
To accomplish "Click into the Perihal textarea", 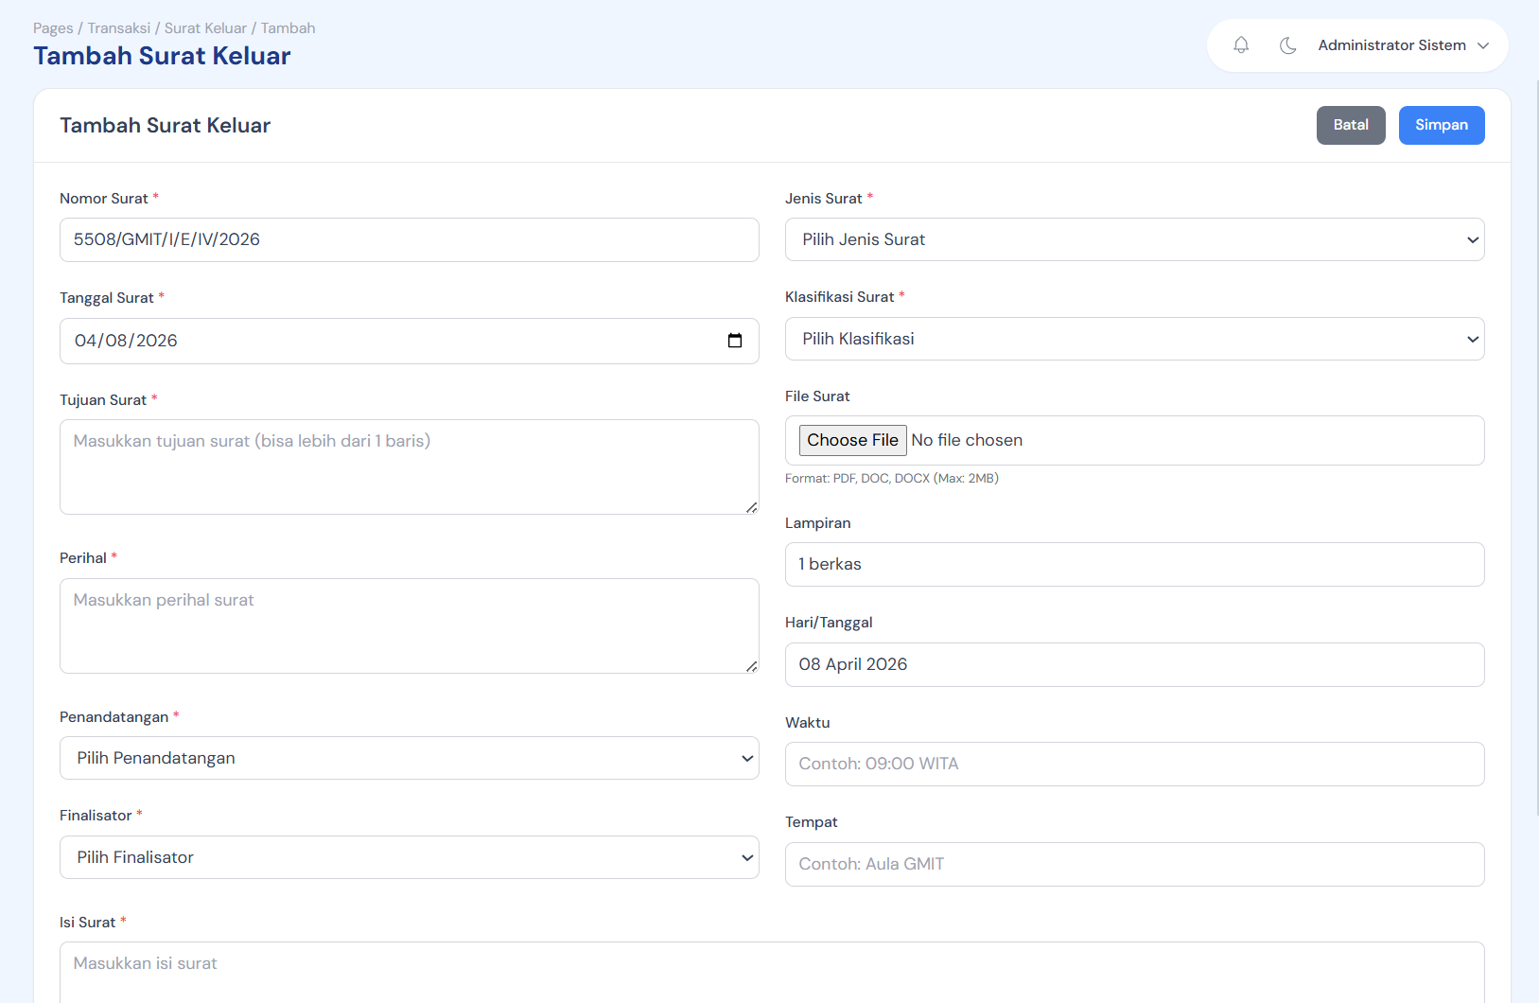I will point(409,625).
